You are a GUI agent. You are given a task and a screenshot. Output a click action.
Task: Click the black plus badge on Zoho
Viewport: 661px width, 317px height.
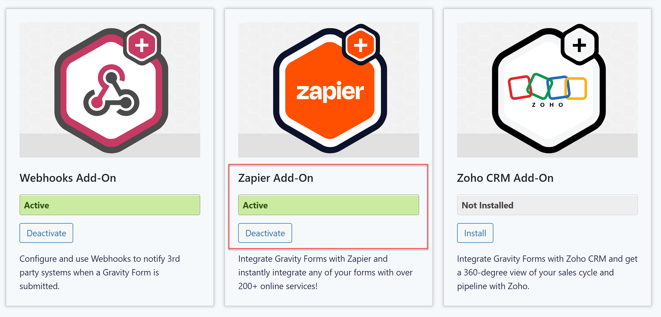[579, 45]
